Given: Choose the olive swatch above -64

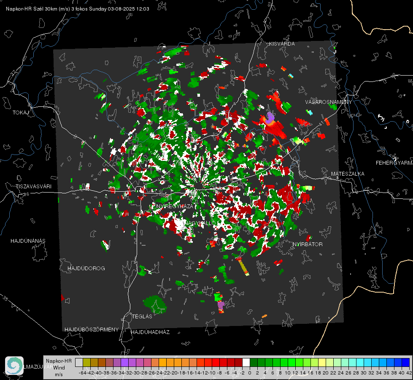Looking at the screenshot, I should (86, 362).
